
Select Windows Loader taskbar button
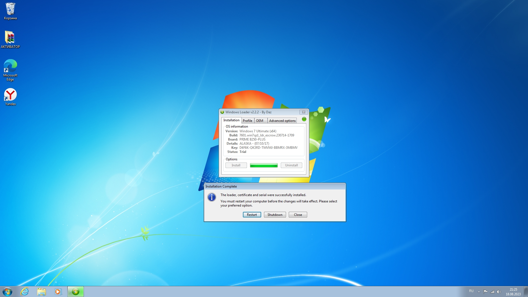click(76, 291)
